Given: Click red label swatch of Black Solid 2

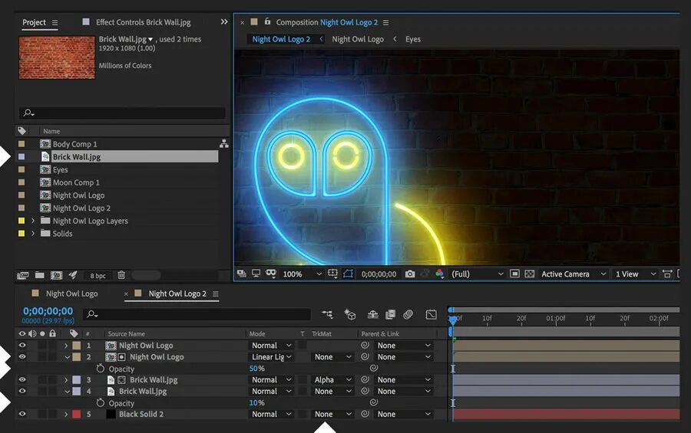Looking at the screenshot, I should point(77,414).
